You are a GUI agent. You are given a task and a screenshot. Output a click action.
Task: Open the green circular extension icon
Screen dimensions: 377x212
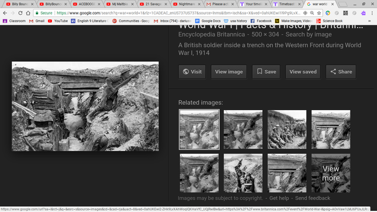point(328,13)
